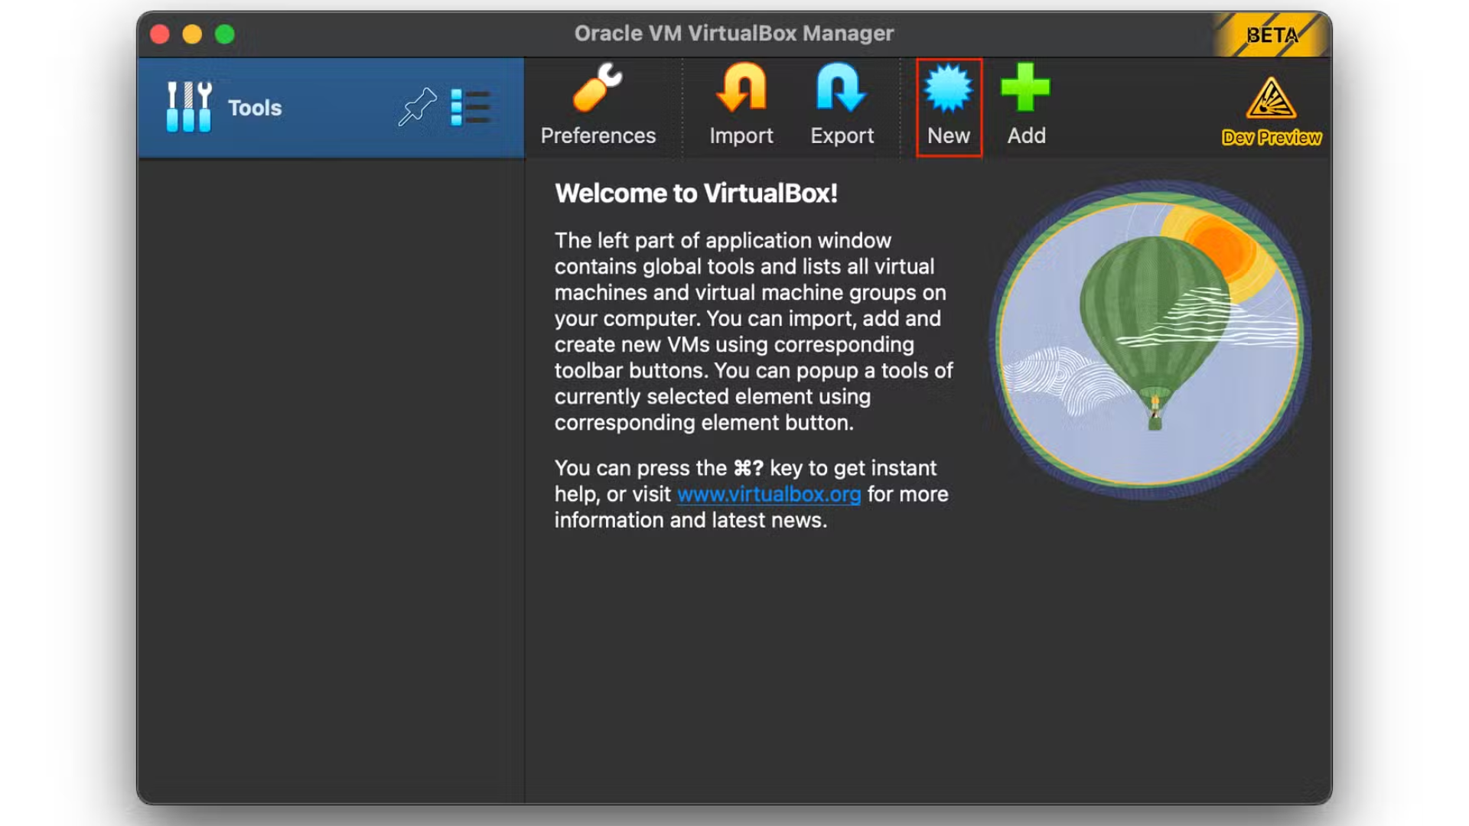The height and width of the screenshot is (826, 1469).
Task: Open the Tools list menu icon
Action: [x=470, y=107]
